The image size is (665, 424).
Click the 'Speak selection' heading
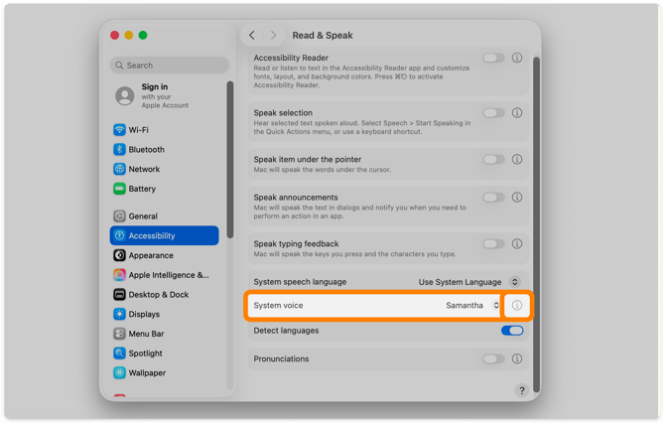(283, 113)
